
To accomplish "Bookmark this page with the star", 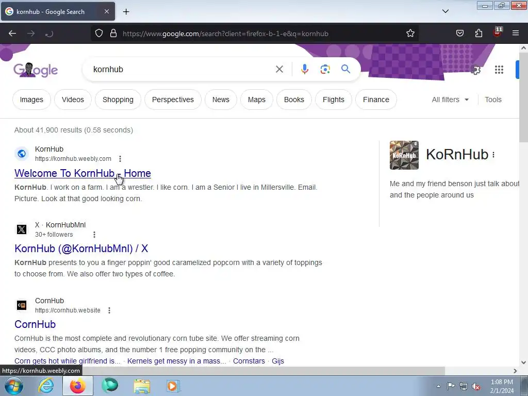I will (410, 34).
